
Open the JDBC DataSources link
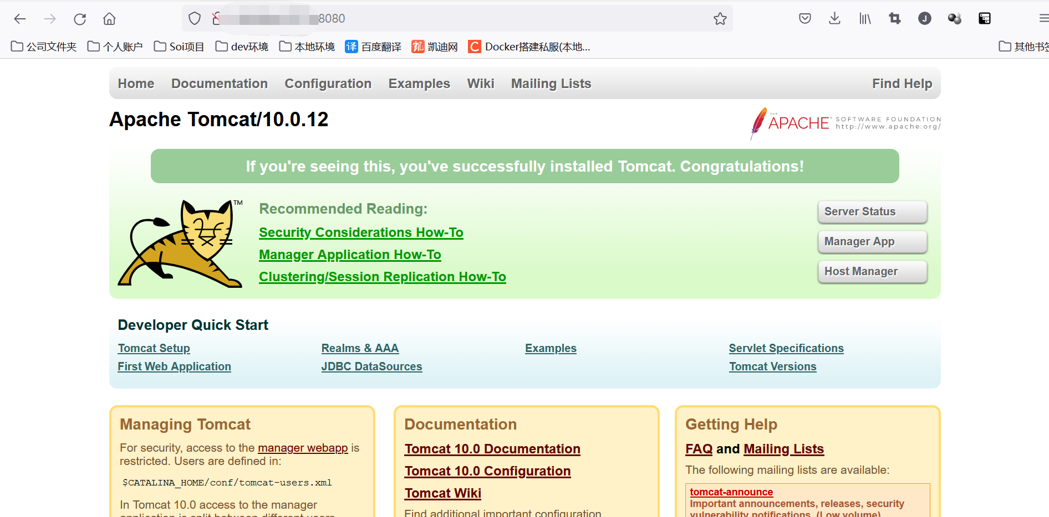(x=371, y=366)
